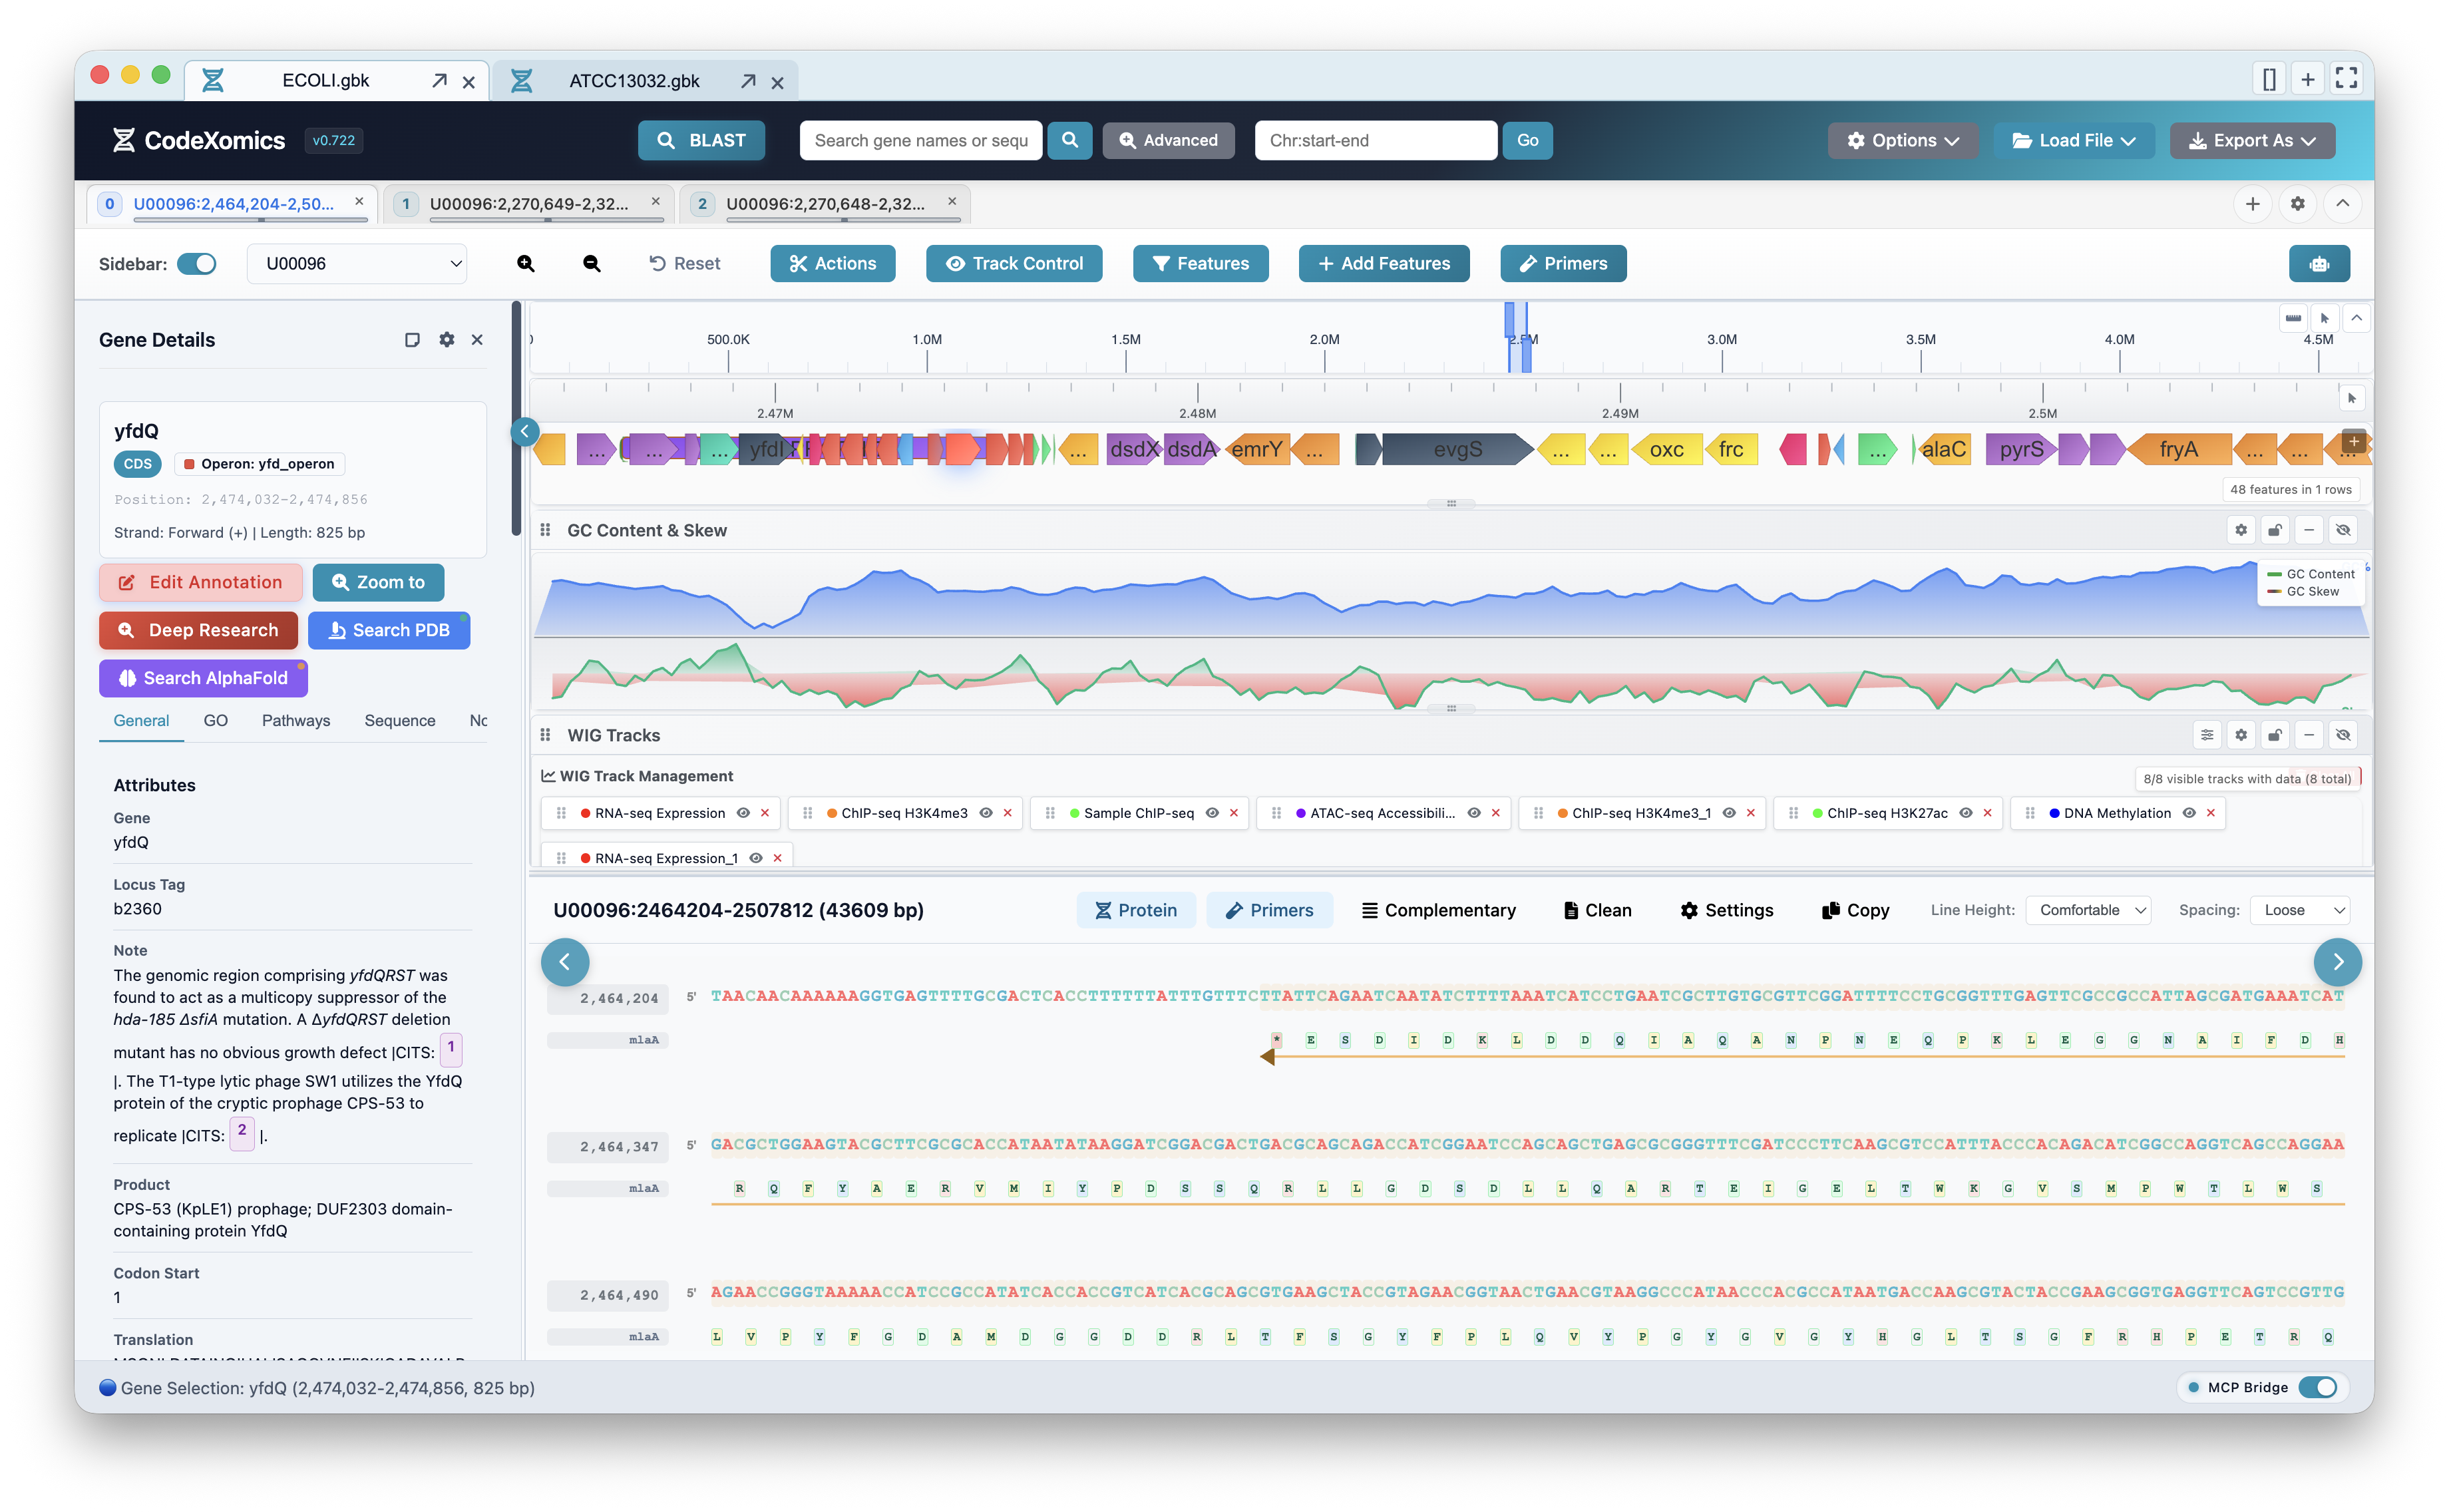
Task: Switch to the GO tab
Action: (x=216, y=720)
